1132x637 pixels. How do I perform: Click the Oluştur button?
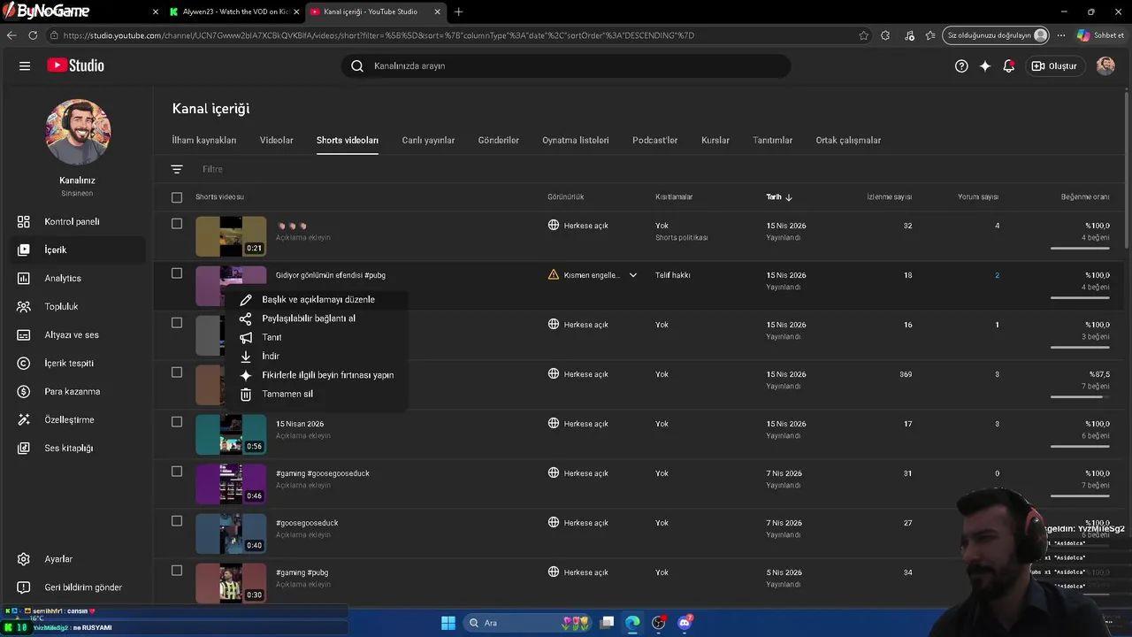click(x=1054, y=65)
